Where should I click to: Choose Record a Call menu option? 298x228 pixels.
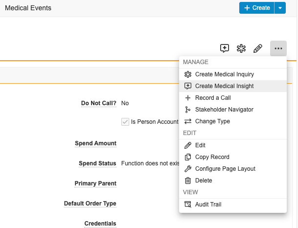point(213,98)
